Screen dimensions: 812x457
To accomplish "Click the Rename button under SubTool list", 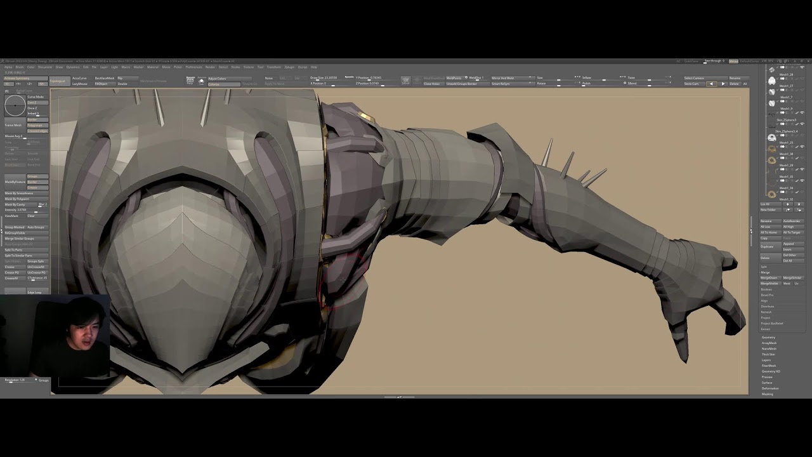I will pyautogui.click(x=771, y=221).
